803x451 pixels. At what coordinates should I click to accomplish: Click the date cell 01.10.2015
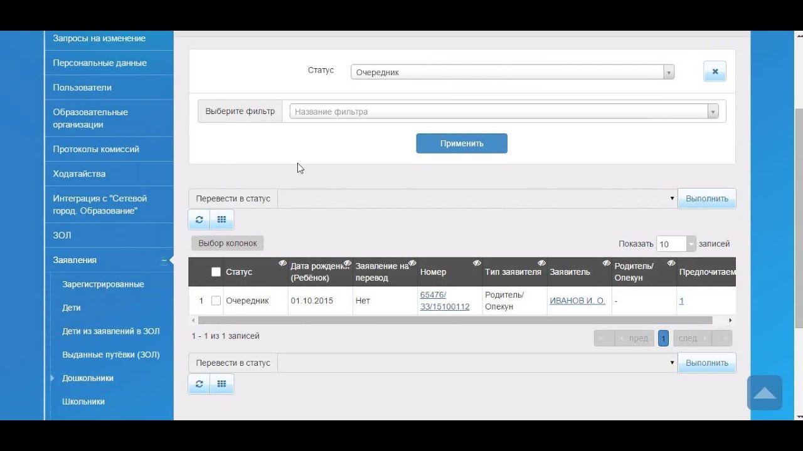(x=312, y=301)
